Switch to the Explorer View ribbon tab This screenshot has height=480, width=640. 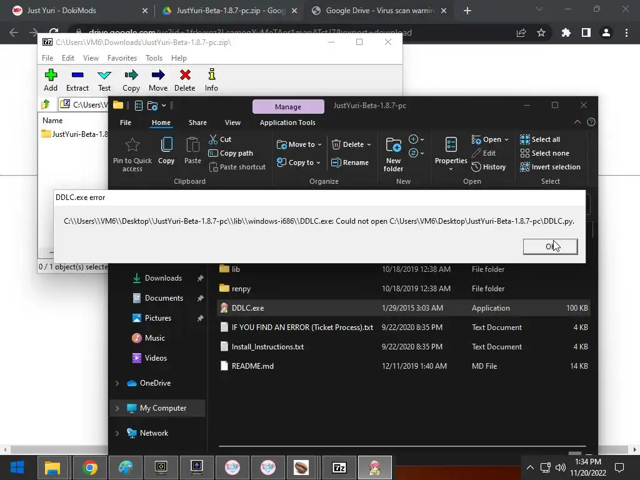point(232,122)
